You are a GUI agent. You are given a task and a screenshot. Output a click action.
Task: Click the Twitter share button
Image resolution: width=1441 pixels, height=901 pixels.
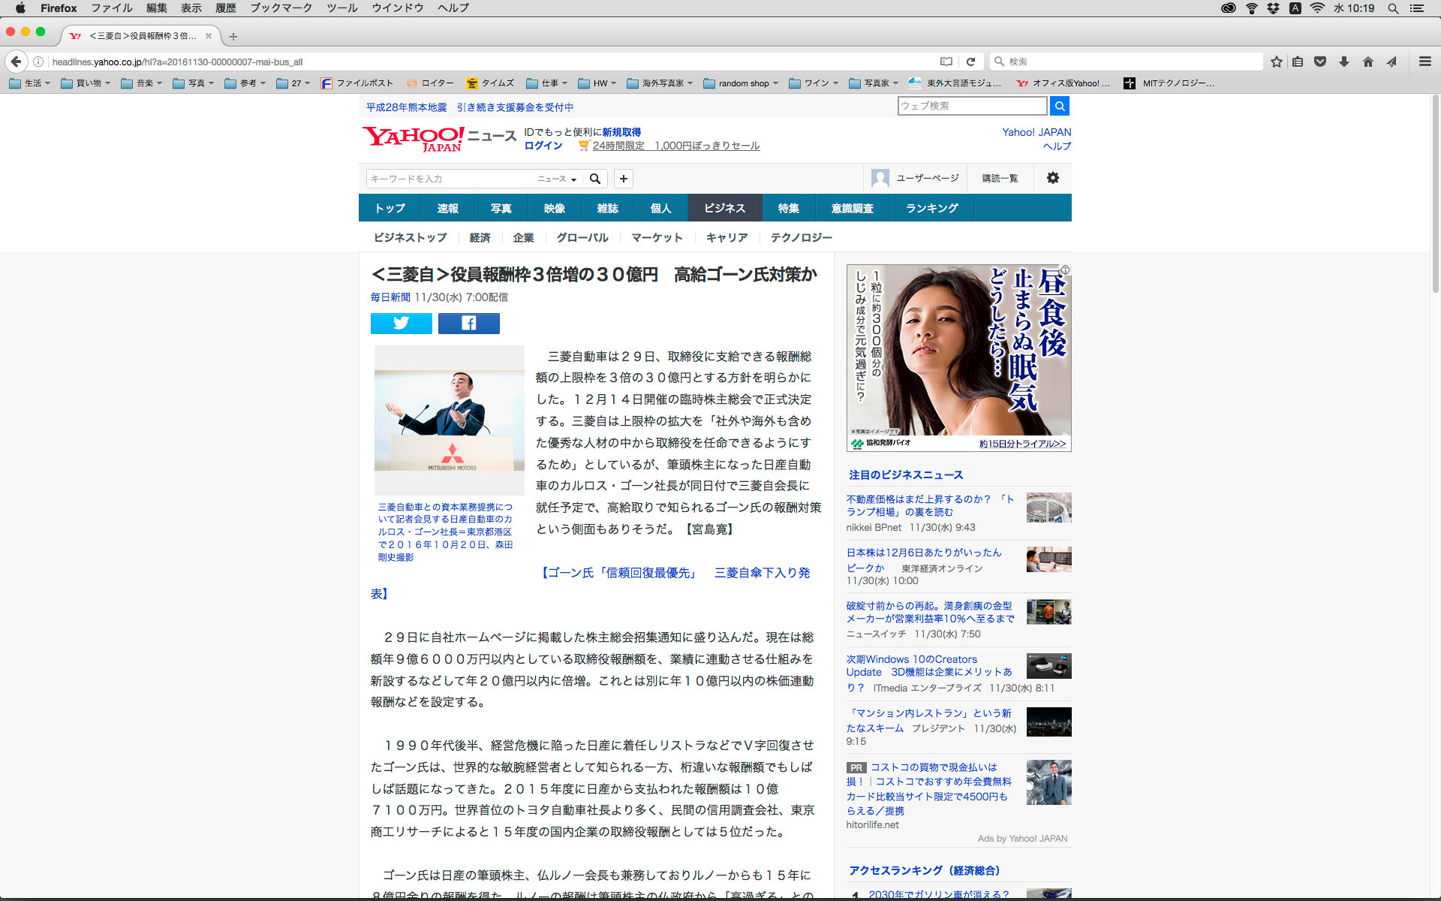(401, 323)
